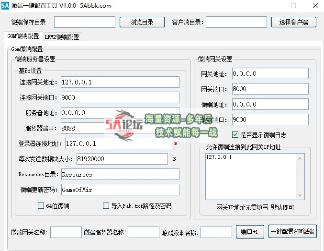Close the configuration tool window
The width and height of the screenshot is (324, 251).
(315, 6)
